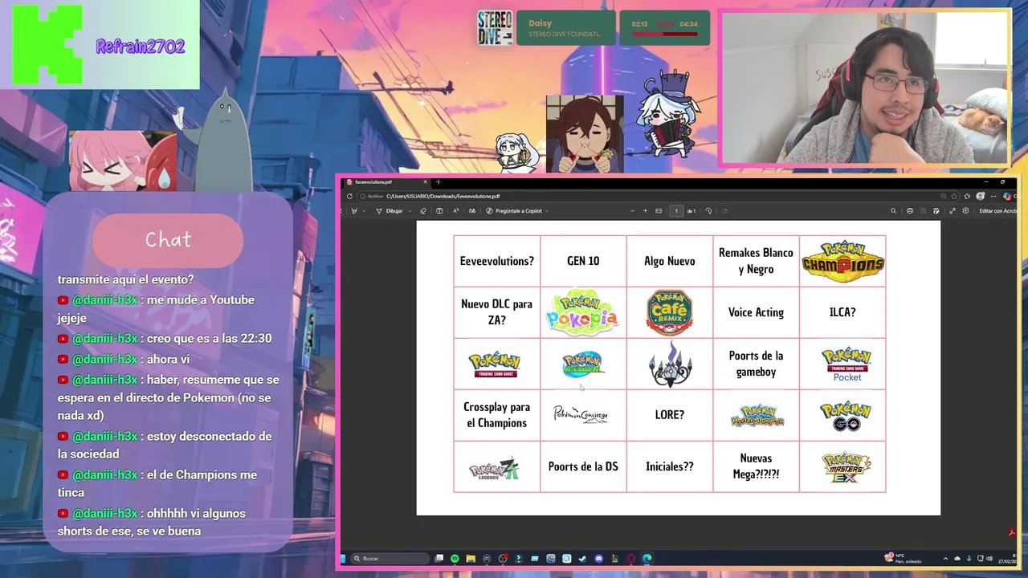The image size is (1028, 578).
Task: Zoom in the PDF with plus icon
Action: (x=646, y=211)
